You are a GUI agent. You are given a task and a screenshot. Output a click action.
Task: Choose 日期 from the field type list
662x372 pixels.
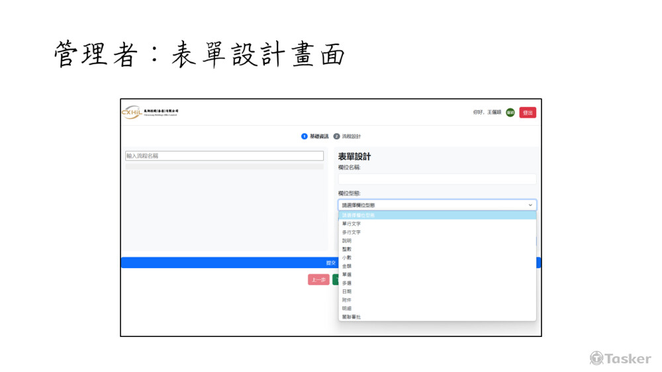click(x=437, y=291)
